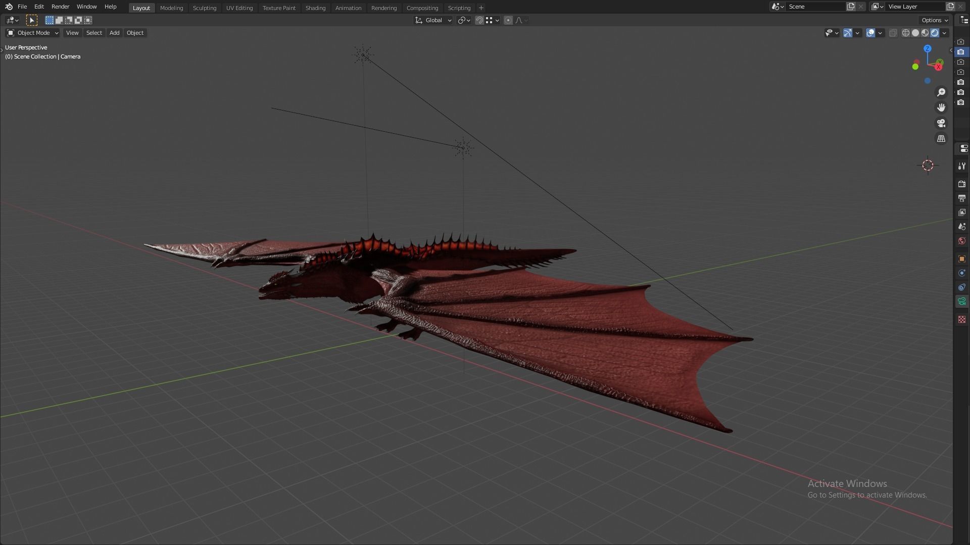Viewport: 970px width, 545px height.
Task: Open Object properties tab (orange square)
Action: 962,259
